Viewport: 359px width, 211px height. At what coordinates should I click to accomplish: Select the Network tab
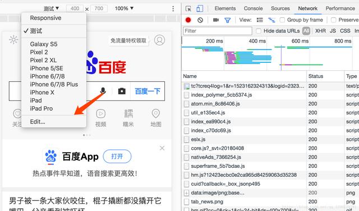(x=307, y=8)
